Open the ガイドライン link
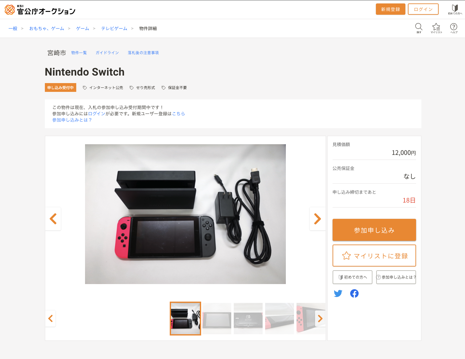This screenshot has width=465, height=359. pyautogui.click(x=107, y=53)
